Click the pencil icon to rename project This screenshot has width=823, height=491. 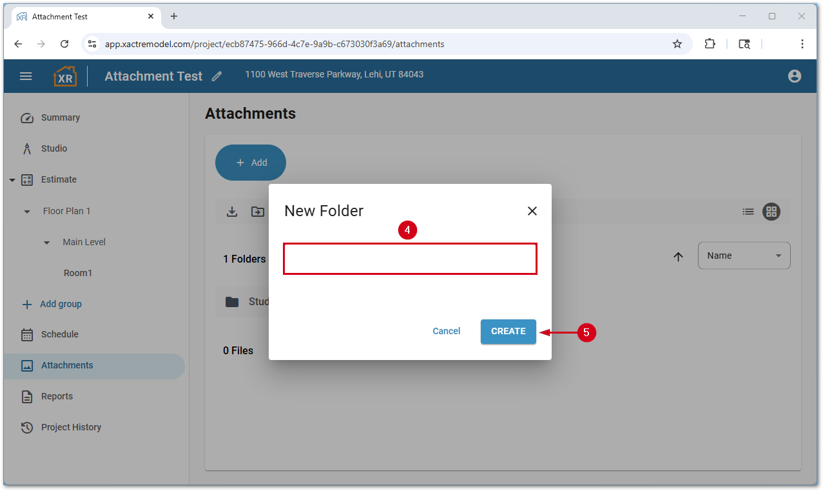(217, 76)
